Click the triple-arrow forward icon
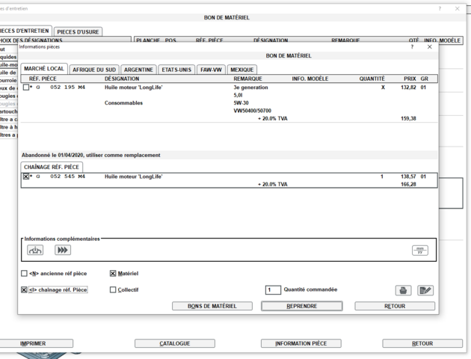The width and height of the screenshot is (471, 359). pyautogui.click(x=63, y=250)
